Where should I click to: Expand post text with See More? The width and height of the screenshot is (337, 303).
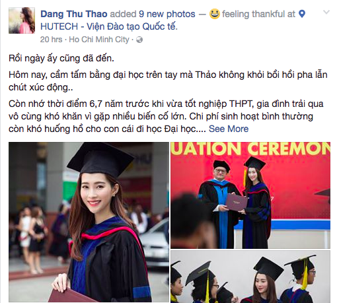coord(229,129)
